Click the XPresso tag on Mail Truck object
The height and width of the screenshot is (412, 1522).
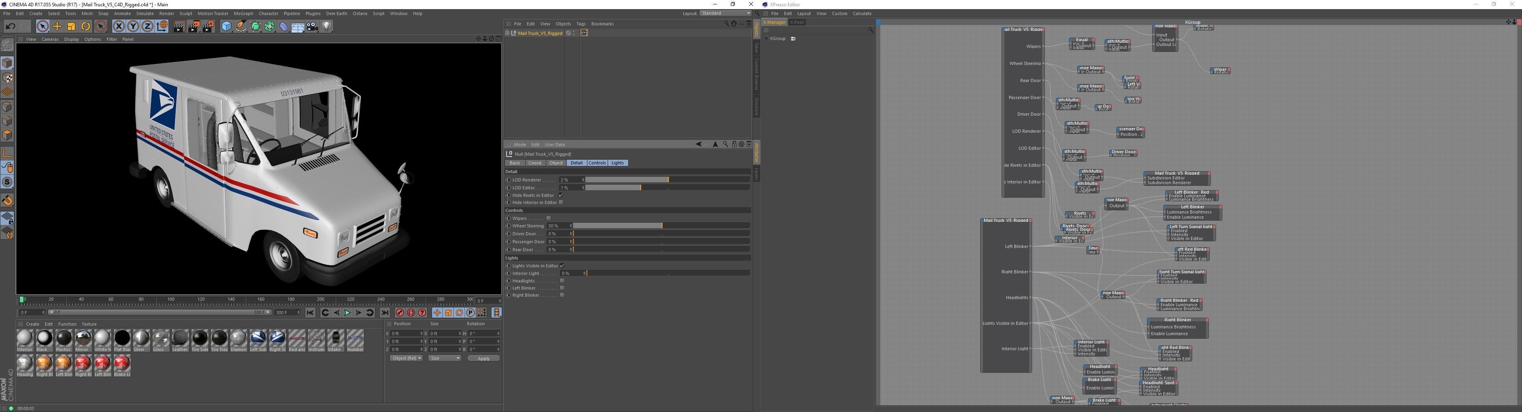(584, 33)
